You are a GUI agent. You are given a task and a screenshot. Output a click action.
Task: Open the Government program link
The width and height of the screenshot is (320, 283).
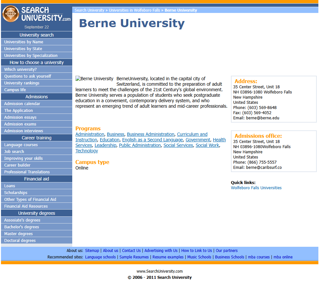click(x=198, y=140)
